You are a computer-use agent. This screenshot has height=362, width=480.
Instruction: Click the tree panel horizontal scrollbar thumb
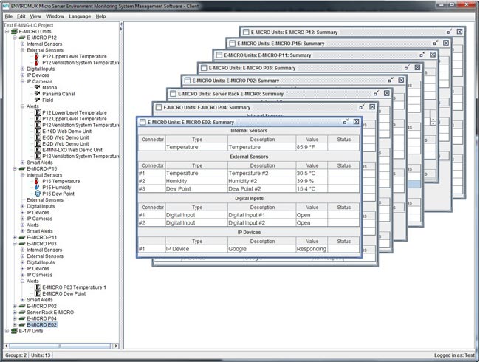coord(60,346)
